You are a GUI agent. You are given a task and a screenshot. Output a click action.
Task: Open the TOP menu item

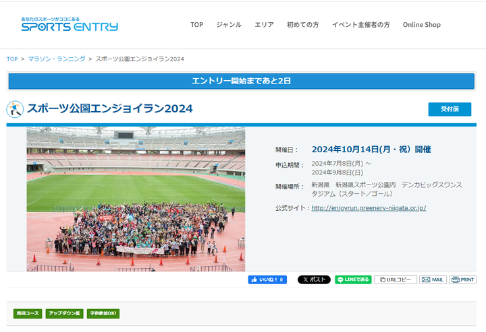(x=196, y=25)
